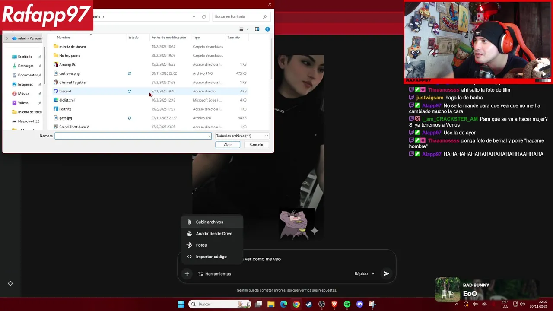The width and height of the screenshot is (553, 311).
Task: Open 'Todos los archivos (*.*)' file type dropdown
Action: pyautogui.click(x=242, y=136)
